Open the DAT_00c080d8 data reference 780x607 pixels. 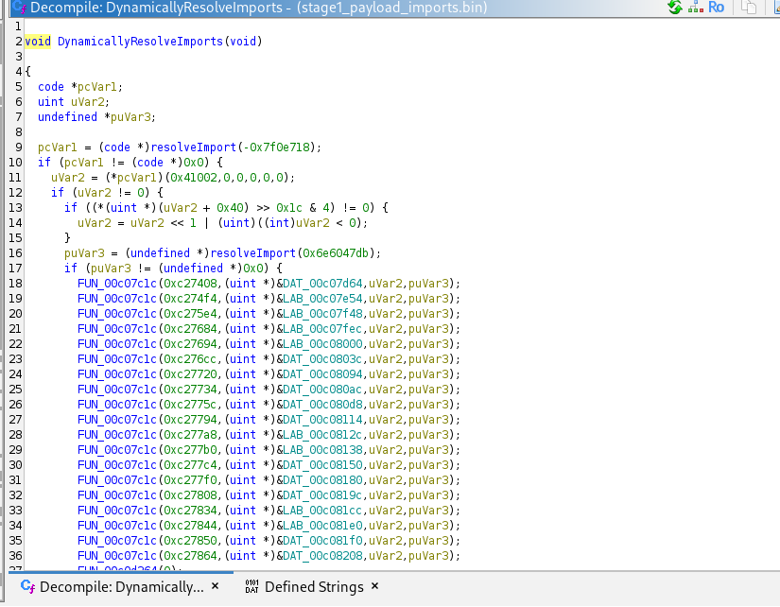(322, 404)
